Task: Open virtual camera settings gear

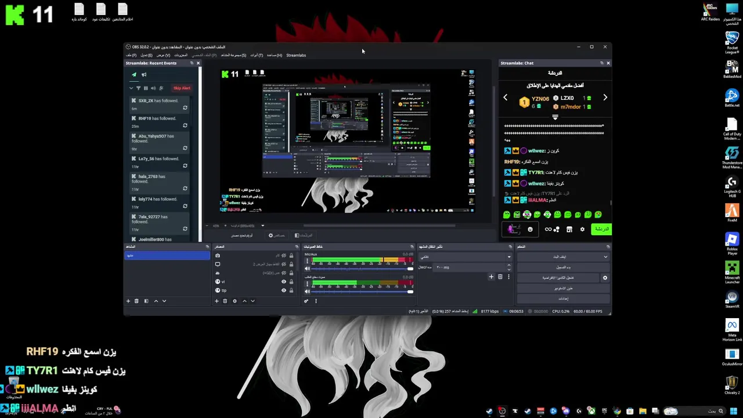Action: click(x=605, y=278)
